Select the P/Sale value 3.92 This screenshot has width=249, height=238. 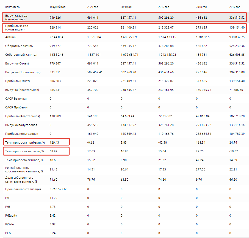pyautogui.click(x=52, y=224)
